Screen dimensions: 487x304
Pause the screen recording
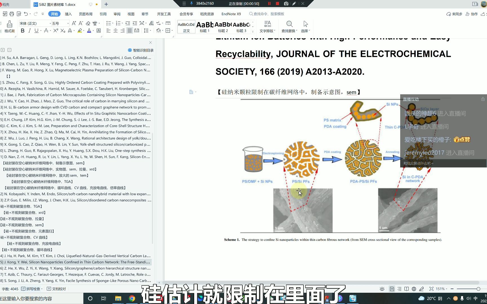[269, 4]
